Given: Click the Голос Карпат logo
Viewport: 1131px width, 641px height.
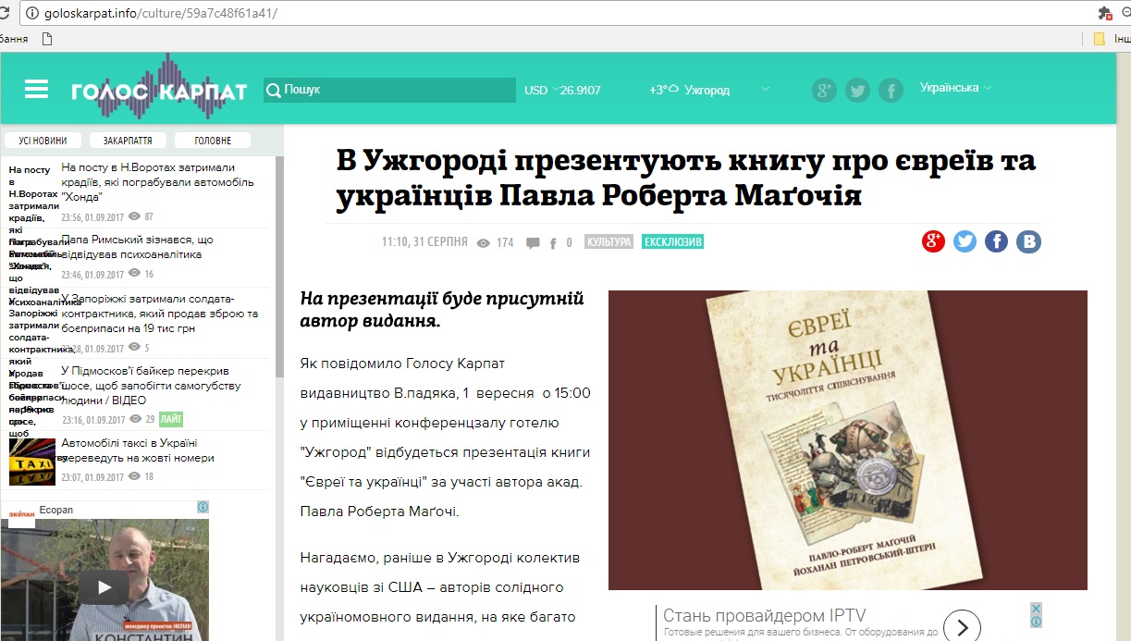Looking at the screenshot, I should pos(159,87).
